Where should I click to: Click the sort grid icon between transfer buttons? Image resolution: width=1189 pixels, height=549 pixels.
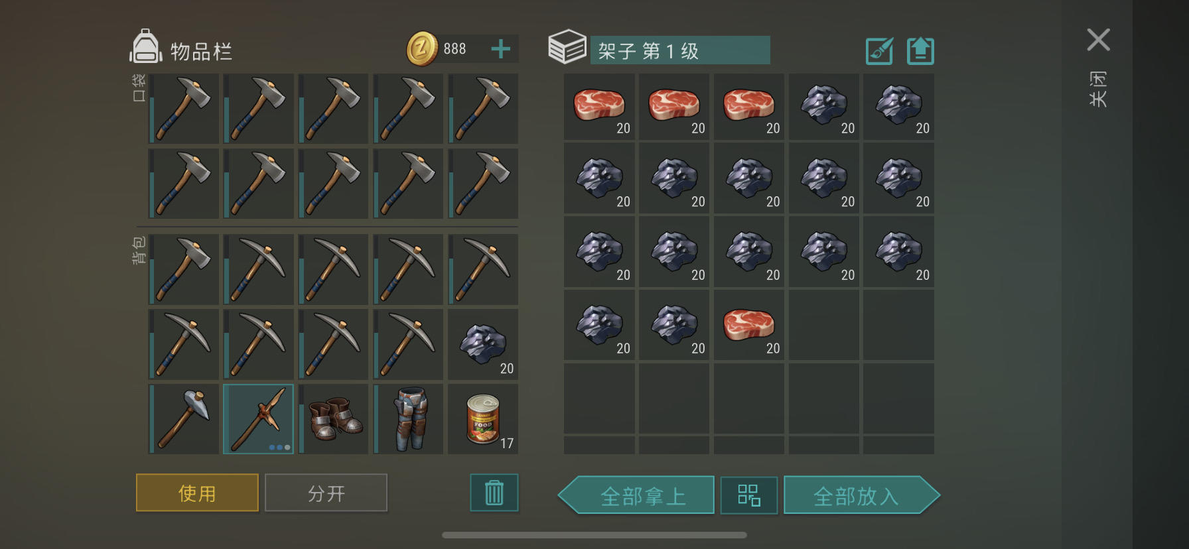[x=749, y=495]
